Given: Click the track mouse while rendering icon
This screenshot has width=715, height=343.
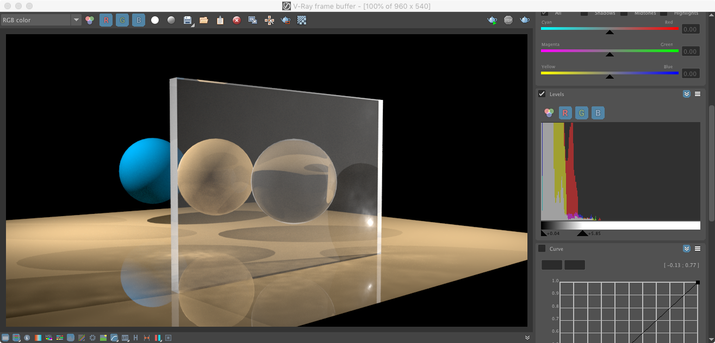Looking at the screenshot, I should coord(269,20).
